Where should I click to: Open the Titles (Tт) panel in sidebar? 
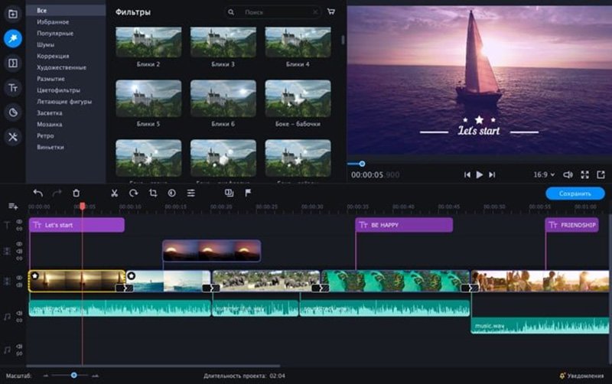coord(12,88)
